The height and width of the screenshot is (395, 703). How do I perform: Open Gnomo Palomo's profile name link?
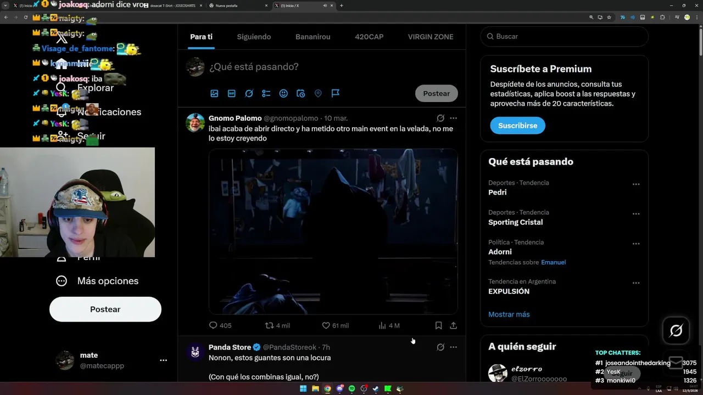[x=235, y=118]
